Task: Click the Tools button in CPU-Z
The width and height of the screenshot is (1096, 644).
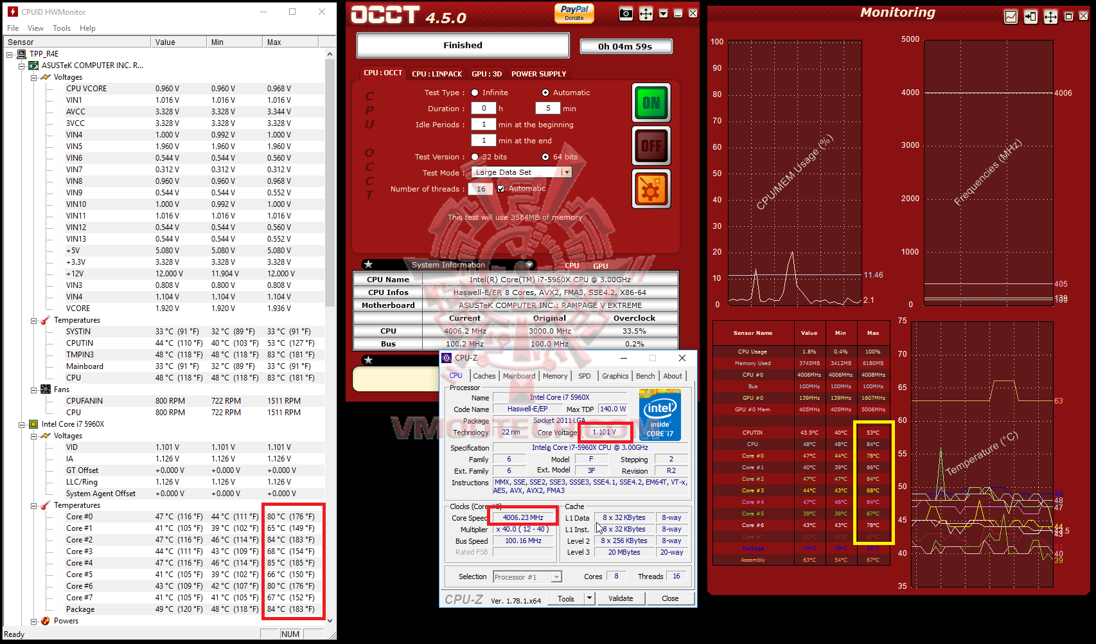Action: point(566,598)
